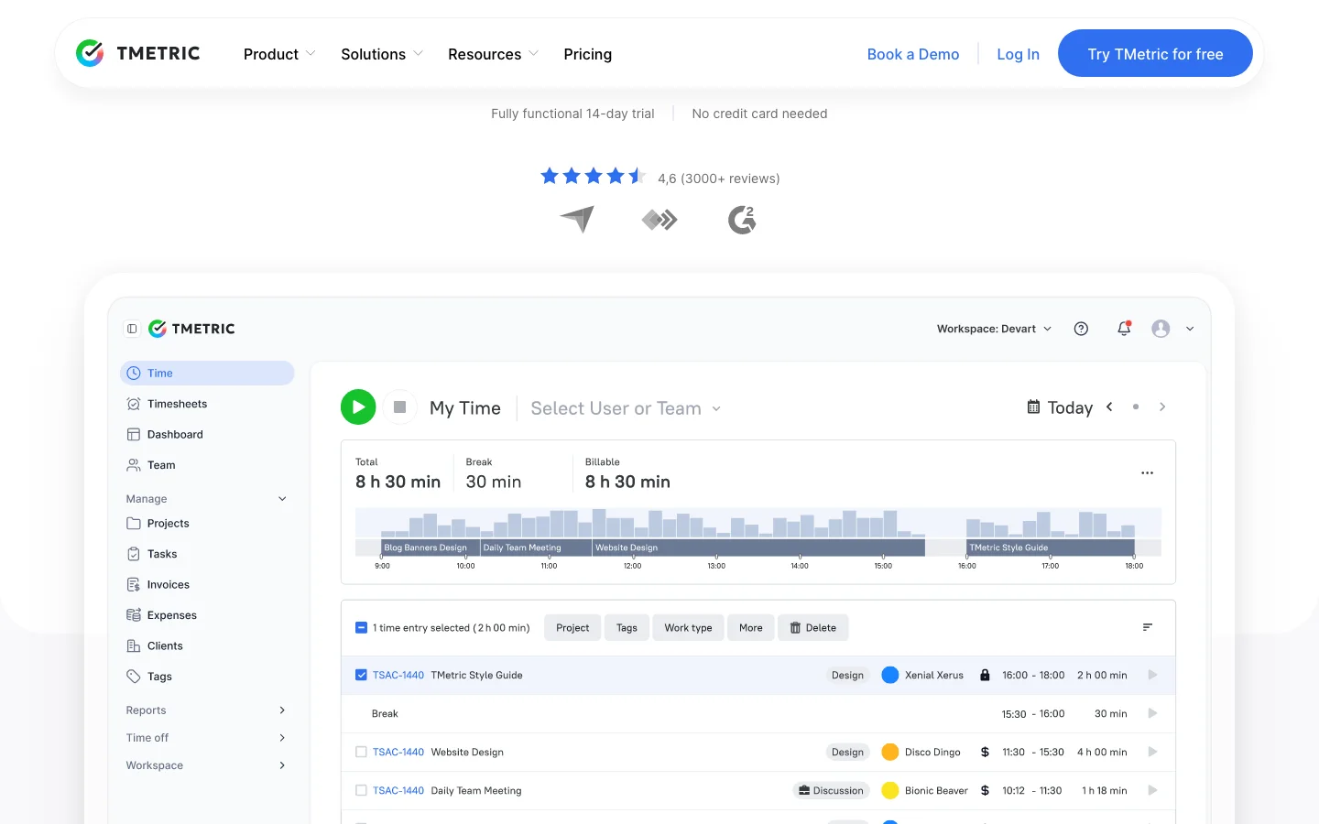Screen dimensions: 1319x824
Task: Expand the Time off sidebar section
Action: (x=206, y=738)
